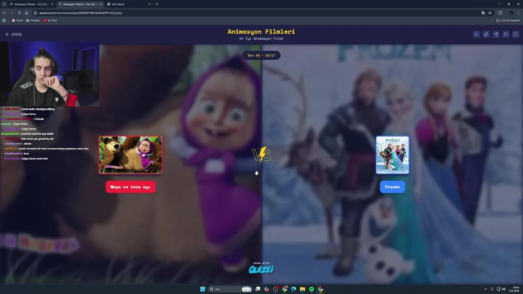This screenshot has width=523, height=294.
Task: Choose the Maşa ve koca ayı button
Action: coord(130,187)
